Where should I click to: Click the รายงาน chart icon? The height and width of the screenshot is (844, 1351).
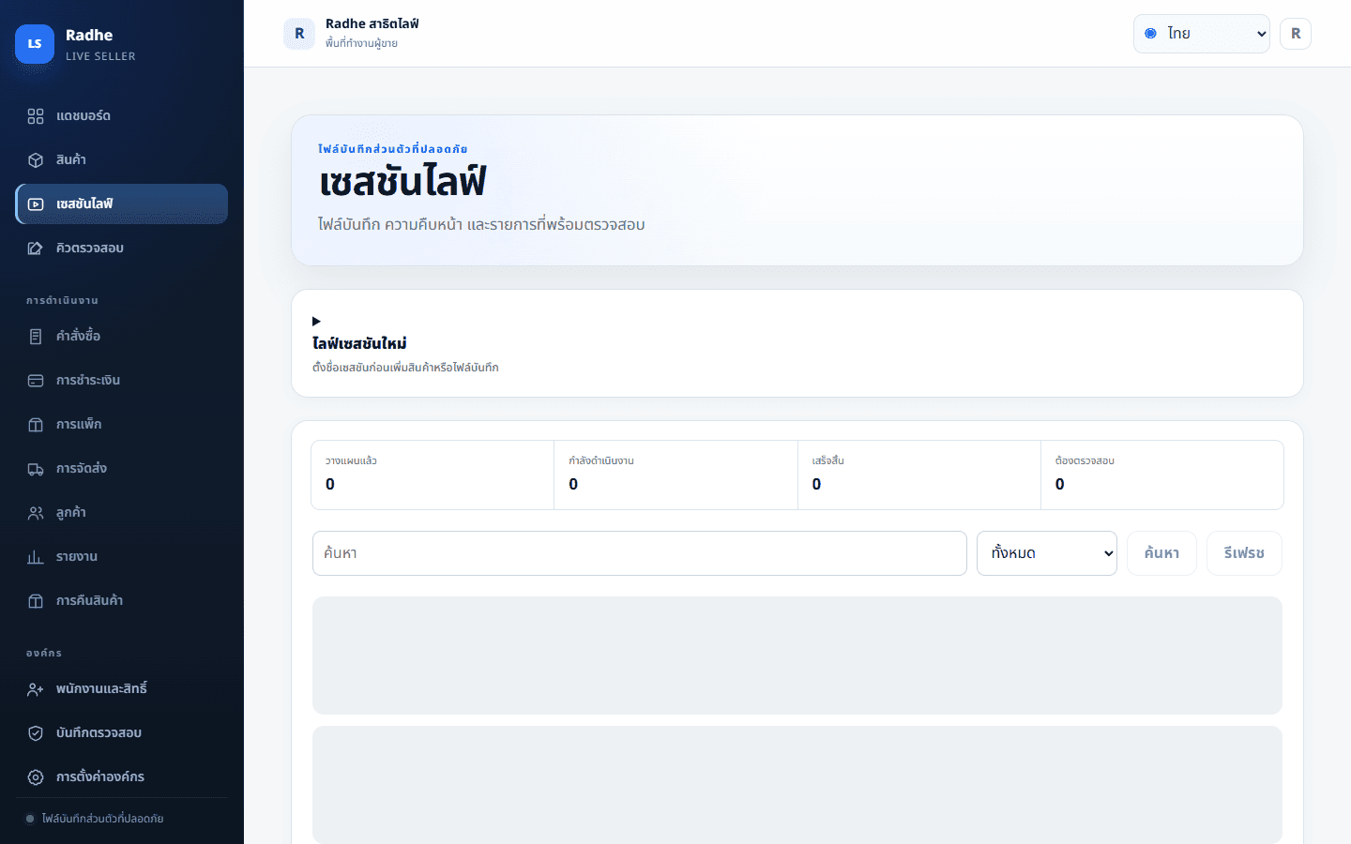coord(36,557)
